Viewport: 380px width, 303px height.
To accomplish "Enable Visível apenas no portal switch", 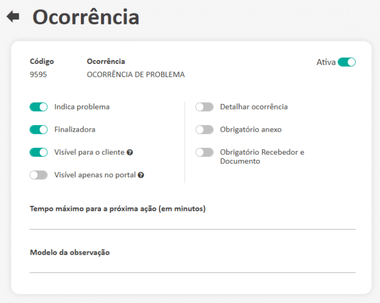I will pyautogui.click(x=39, y=175).
